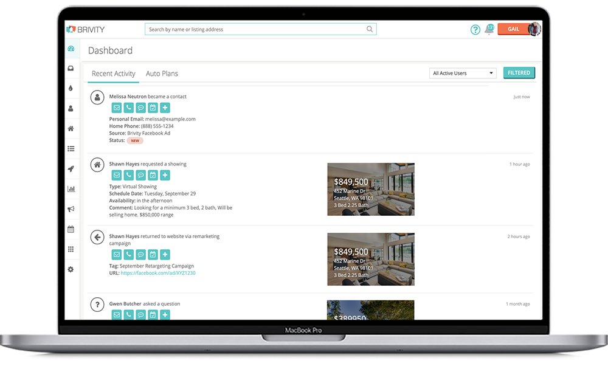Viewport: 608px width, 369px height.
Task: Click the NEW status badge
Action: [135, 140]
